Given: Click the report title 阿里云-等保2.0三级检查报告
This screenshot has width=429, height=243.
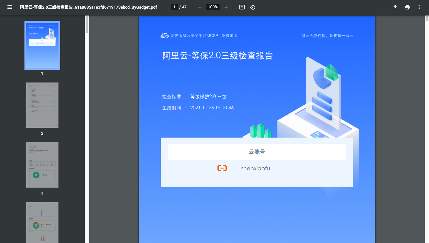Looking at the screenshot, I should click(x=217, y=56).
